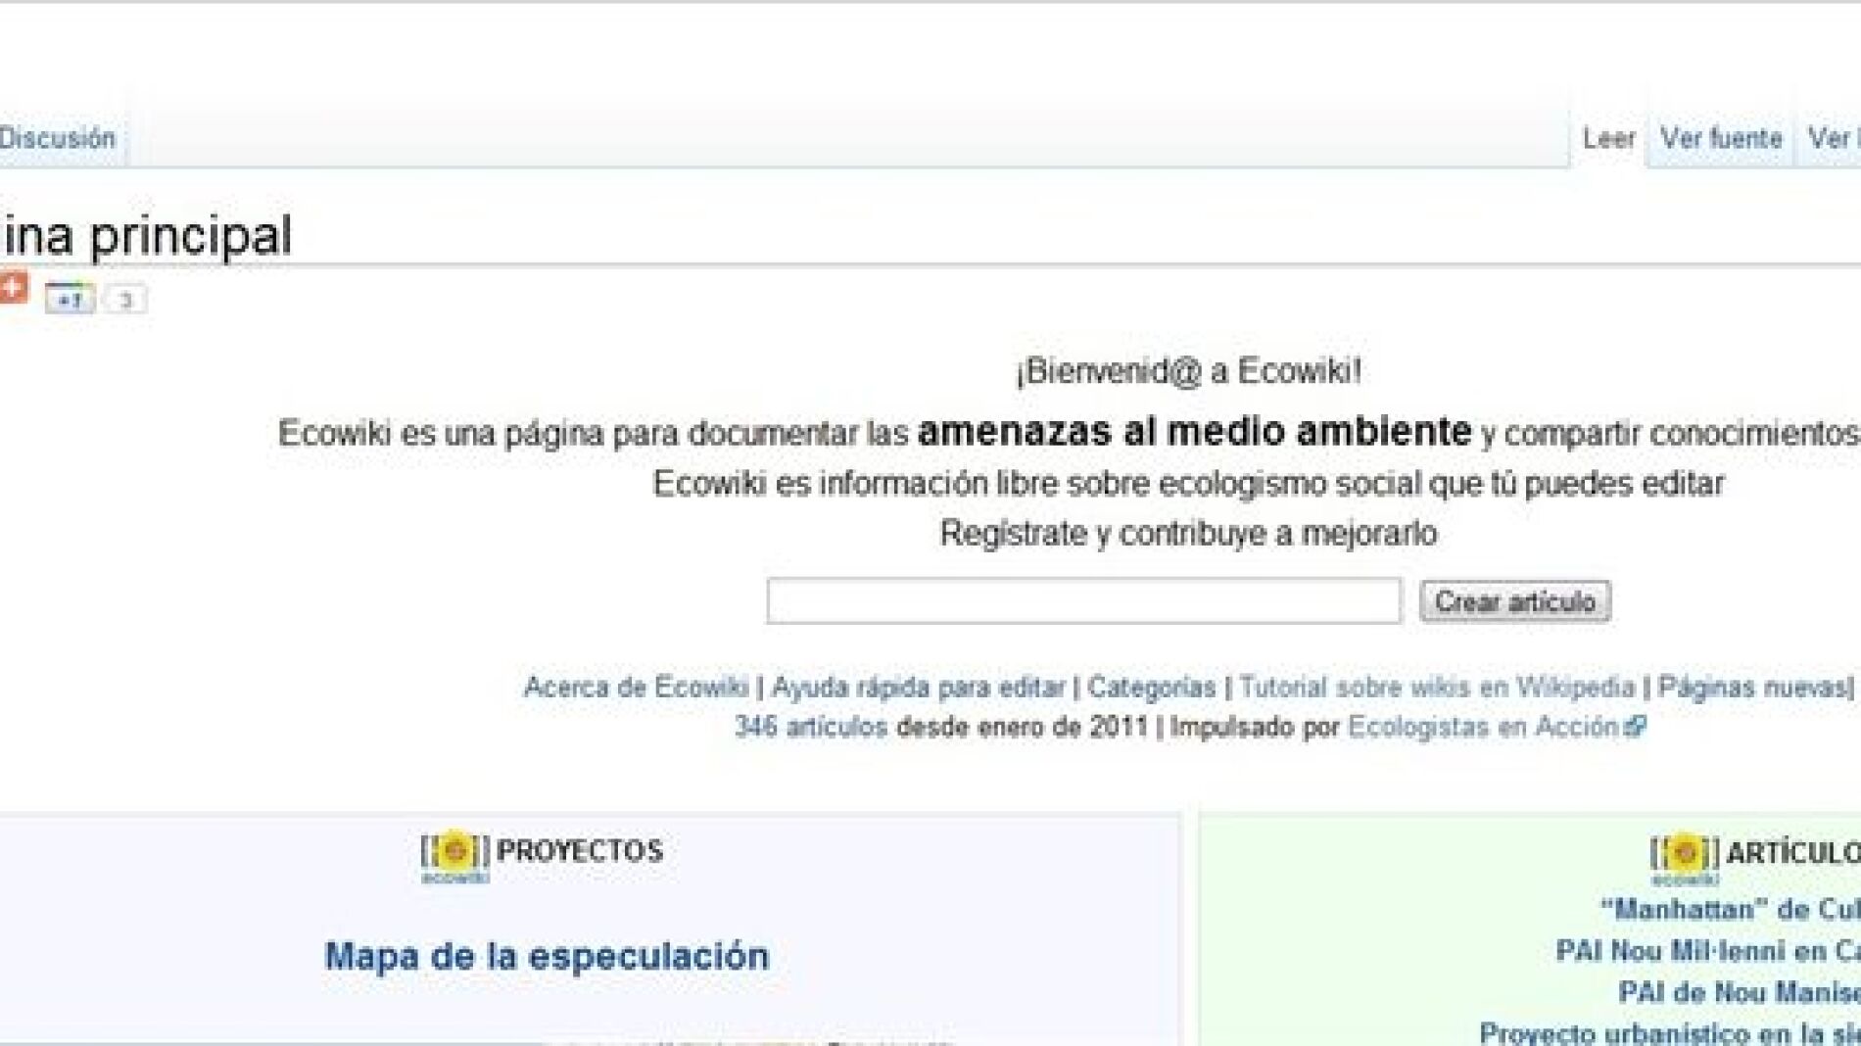
Task: Select the Leer tab
Action: (x=1608, y=139)
